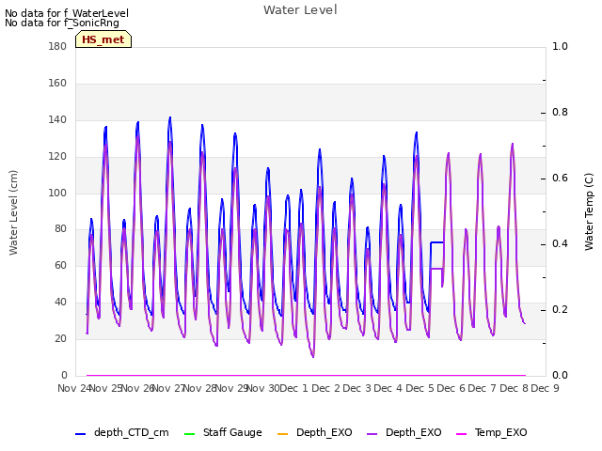Click the Dec 3 date label
The image size is (602, 451).
coord(356,388)
